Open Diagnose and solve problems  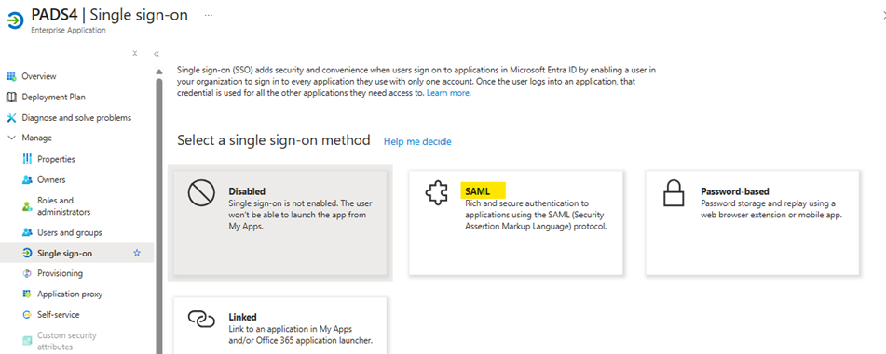[x=76, y=118]
